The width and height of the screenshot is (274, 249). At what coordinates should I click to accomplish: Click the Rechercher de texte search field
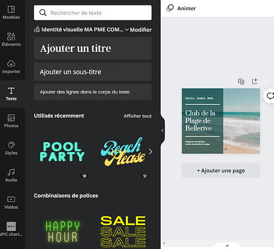click(x=93, y=13)
